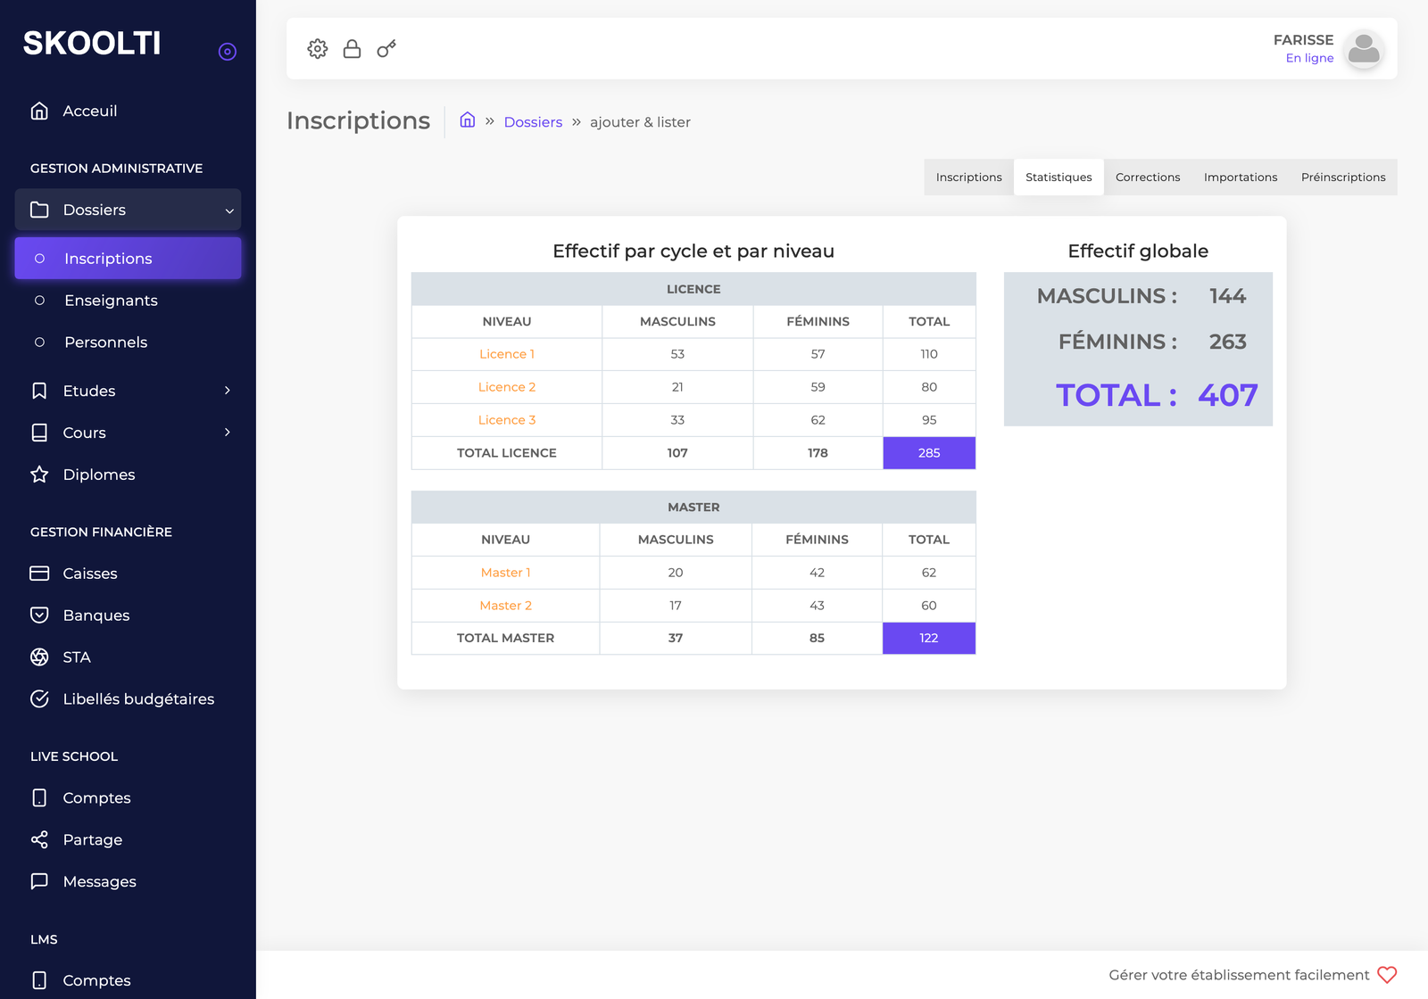Open the Dossiers breadcrumb link
1428x999 pixels.
533,121
